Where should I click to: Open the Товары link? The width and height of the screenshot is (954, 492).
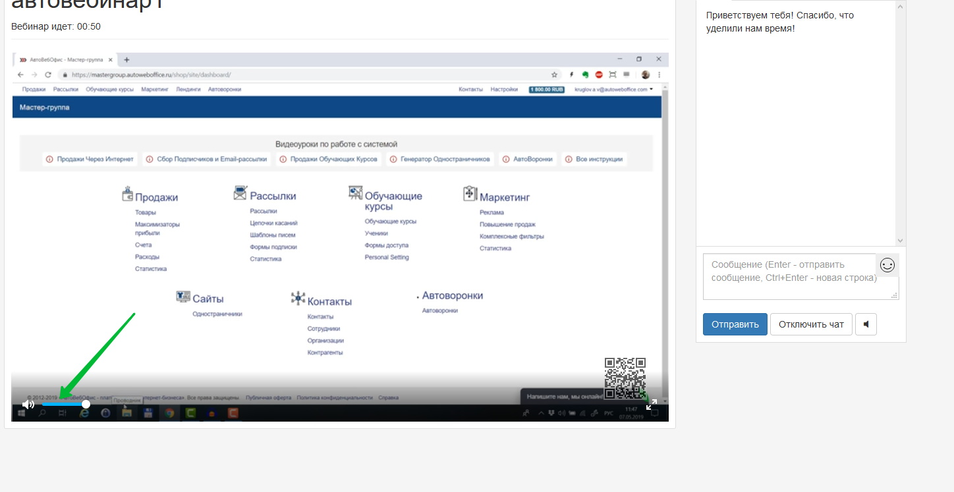(x=146, y=212)
